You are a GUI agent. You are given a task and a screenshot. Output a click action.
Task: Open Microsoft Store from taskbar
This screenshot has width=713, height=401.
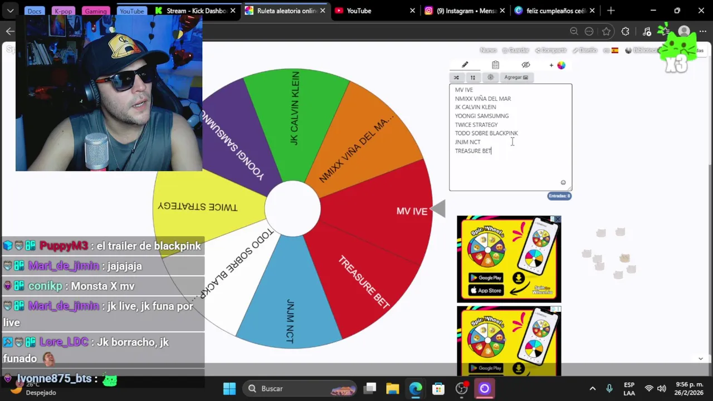438,388
